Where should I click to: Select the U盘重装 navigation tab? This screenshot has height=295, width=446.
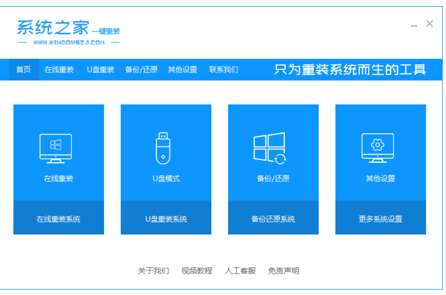coord(101,70)
